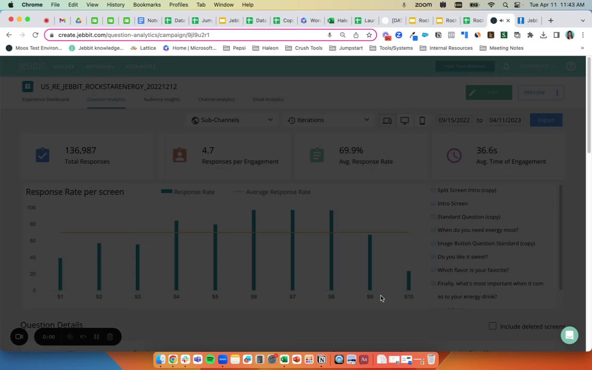This screenshot has height=370, width=592.
Task: Open Finder from the Dock
Action: [x=160, y=359]
